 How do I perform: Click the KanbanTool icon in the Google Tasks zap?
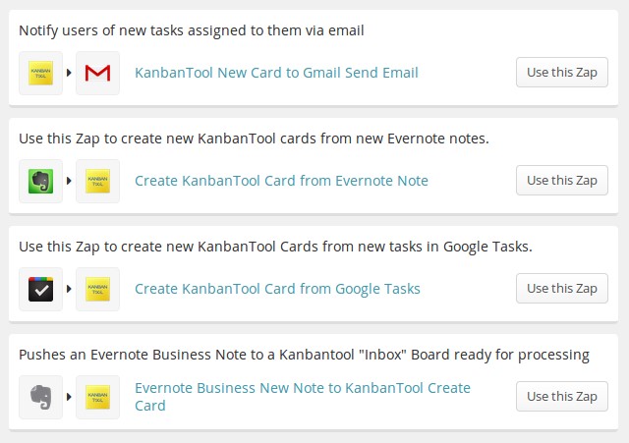pos(97,289)
